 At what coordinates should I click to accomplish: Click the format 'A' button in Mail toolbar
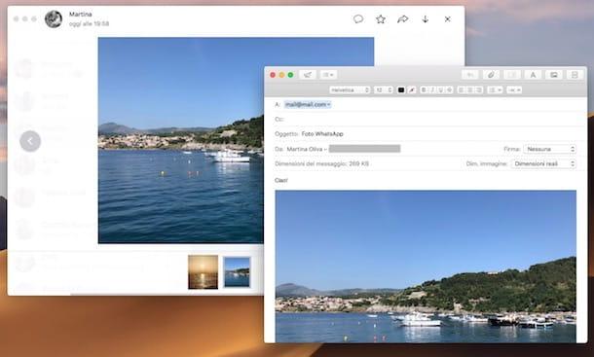pos(533,75)
